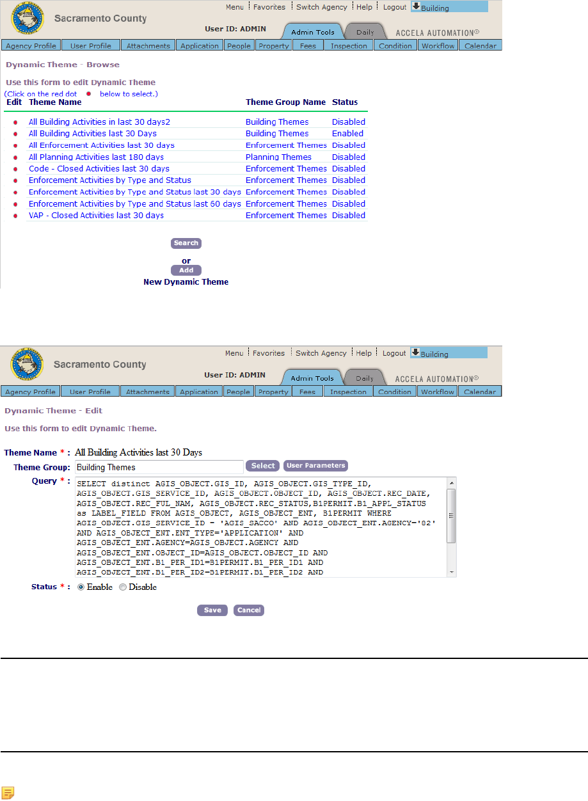Click red dot for Enforcement Activities Type Status last 60 days
The height and width of the screenshot is (801, 588).
click(15, 204)
